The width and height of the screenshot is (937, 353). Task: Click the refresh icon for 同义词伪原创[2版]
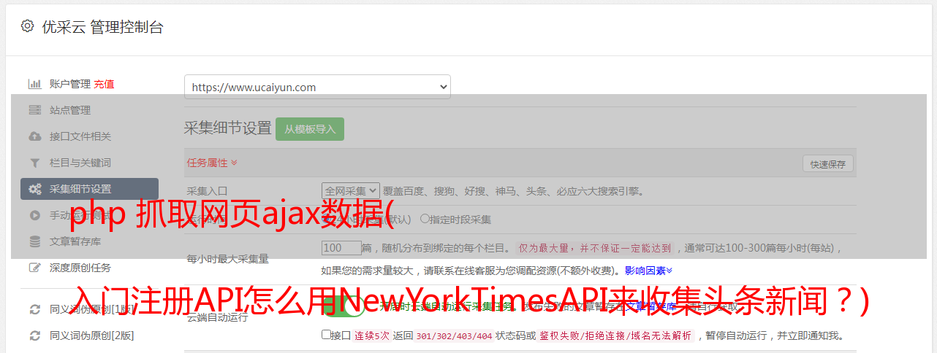(x=34, y=335)
